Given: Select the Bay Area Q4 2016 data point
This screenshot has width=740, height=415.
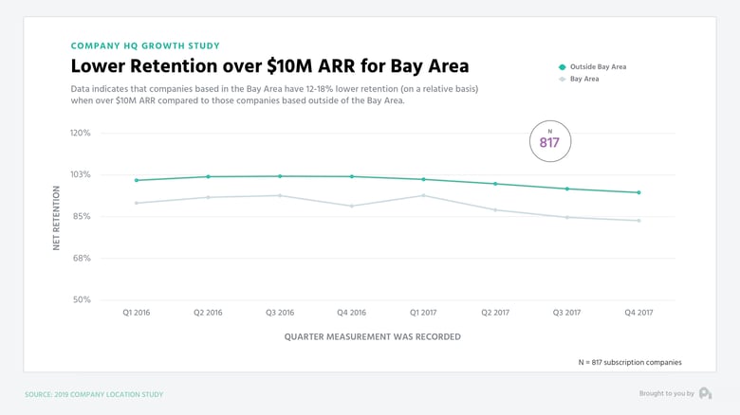Looking at the screenshot, I should [352, 207].
